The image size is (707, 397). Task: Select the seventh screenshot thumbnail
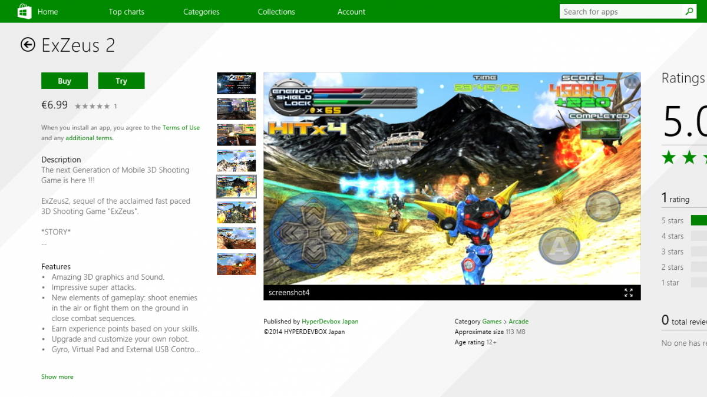(236, 238)
